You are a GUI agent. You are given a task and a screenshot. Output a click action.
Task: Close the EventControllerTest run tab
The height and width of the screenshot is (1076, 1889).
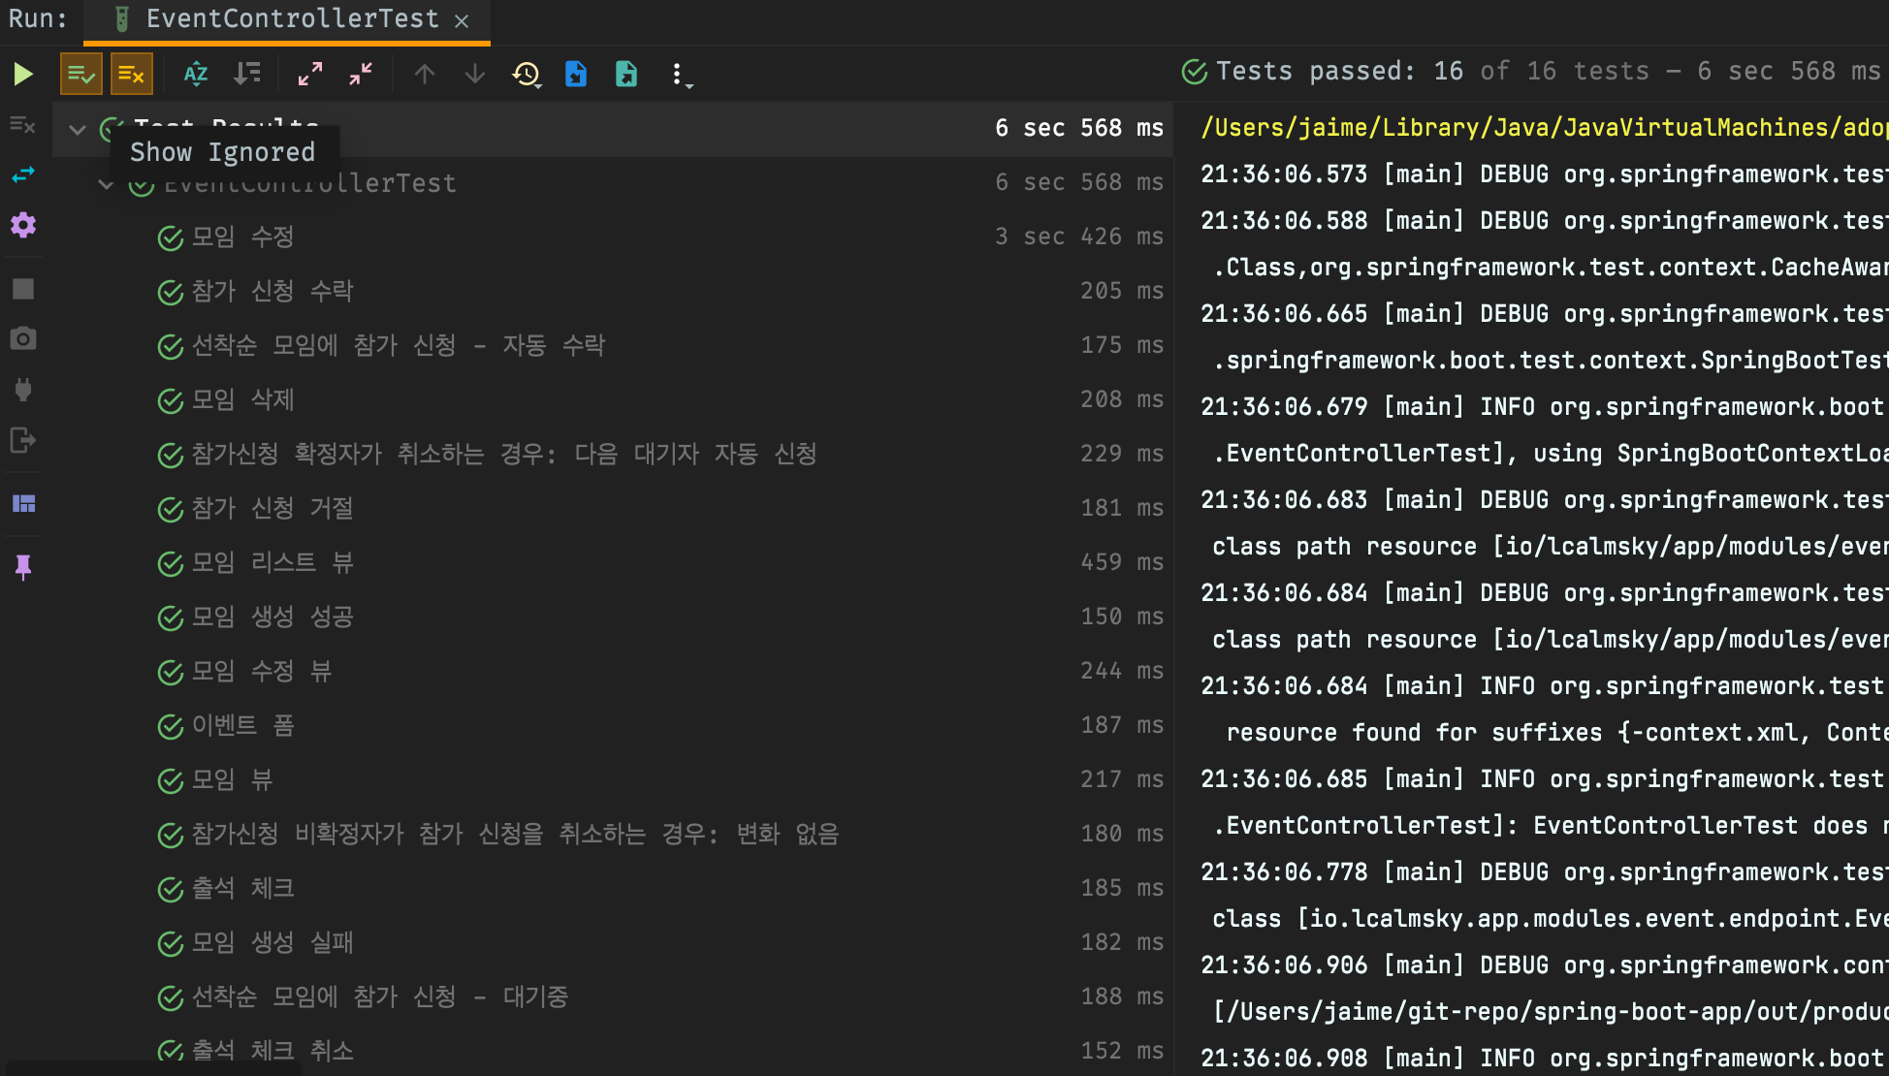[x=462, y=21]
